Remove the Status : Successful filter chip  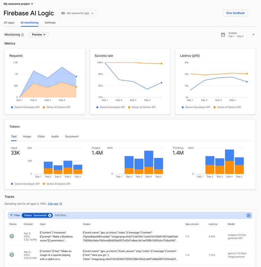pos(49,215)
